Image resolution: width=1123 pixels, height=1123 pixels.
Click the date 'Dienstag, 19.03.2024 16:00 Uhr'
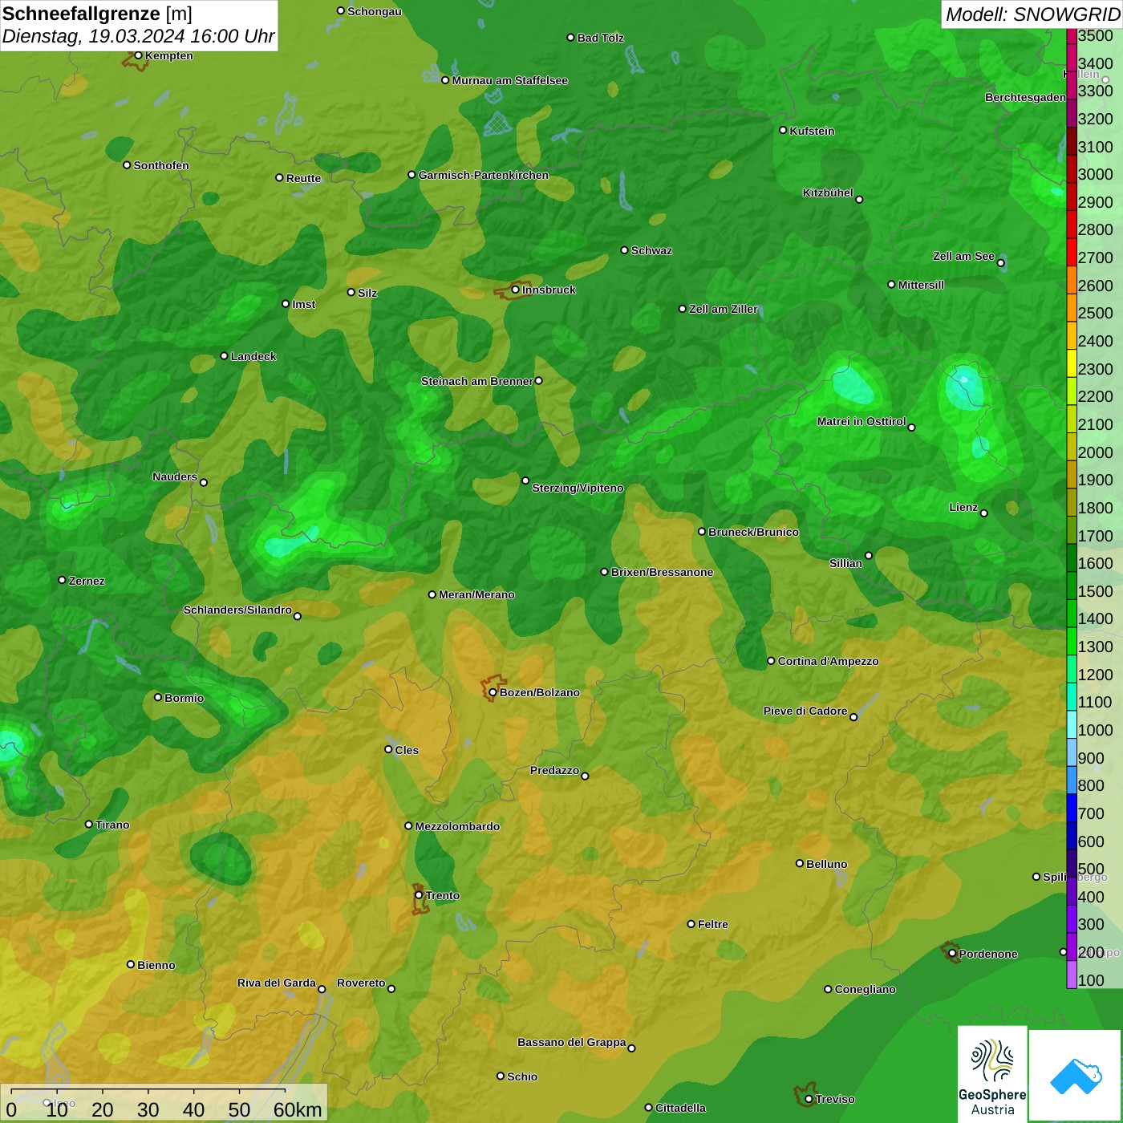[x=139, y=36]
